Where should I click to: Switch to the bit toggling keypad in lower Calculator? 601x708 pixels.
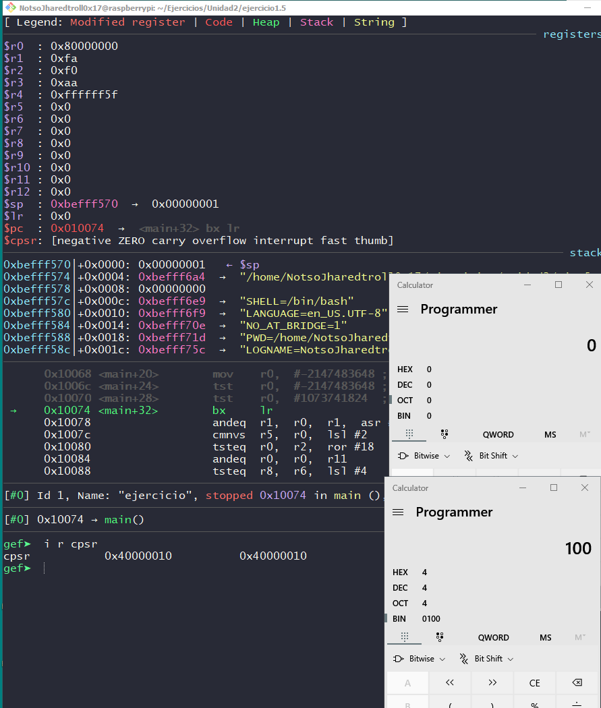coord(439,637)
